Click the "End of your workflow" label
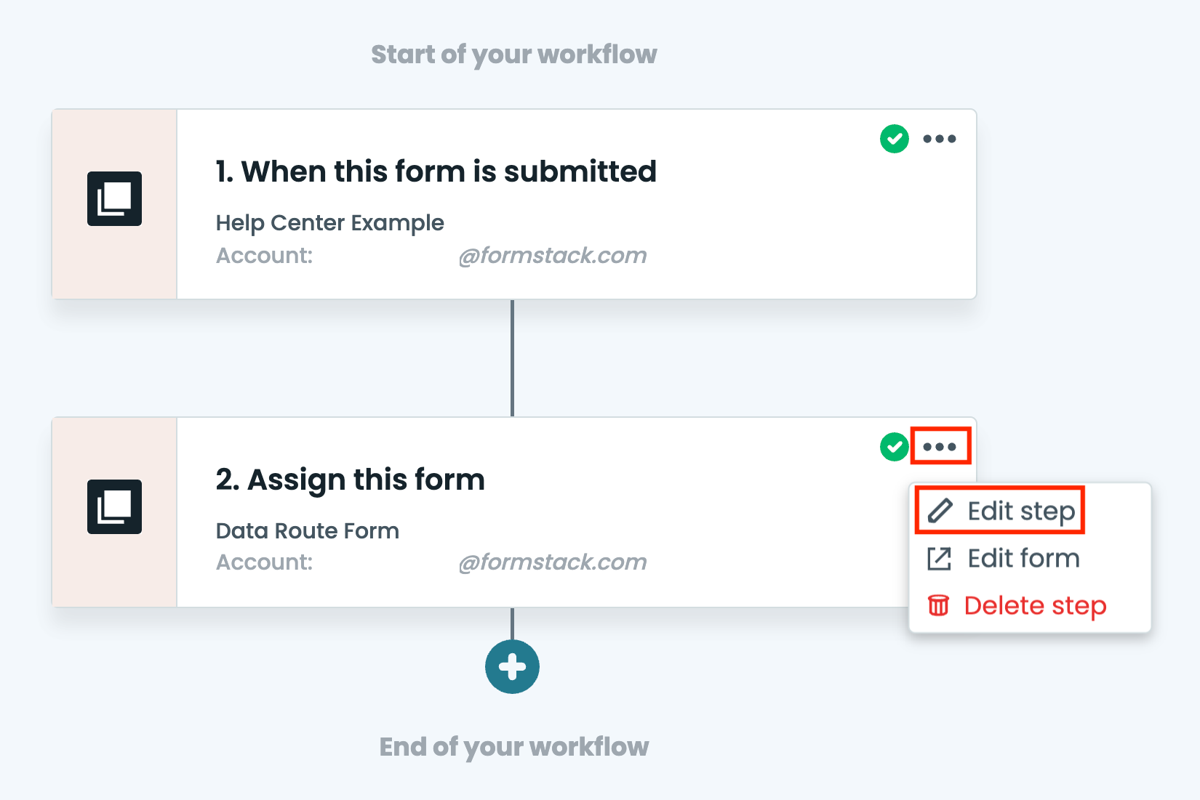Image resolution: width=1200 pixels, height=800 pixels. click(513, 747)
